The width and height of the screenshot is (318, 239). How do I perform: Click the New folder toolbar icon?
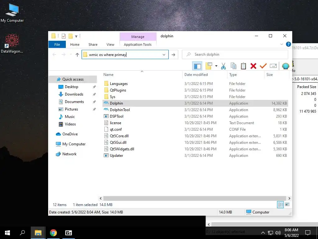coord(209,66)
